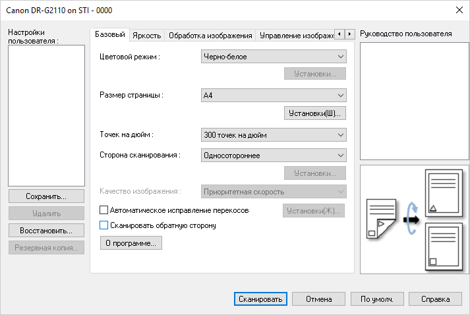
Task: Open the Обработка изображения tab
Action: coord(210,36)
